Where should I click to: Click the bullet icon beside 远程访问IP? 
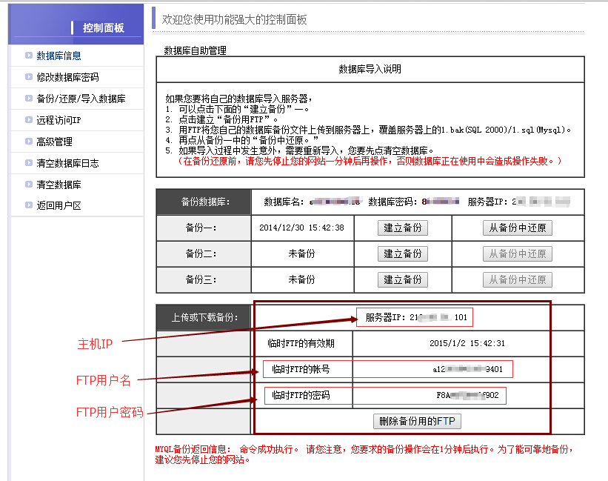[x=29, y=120]
